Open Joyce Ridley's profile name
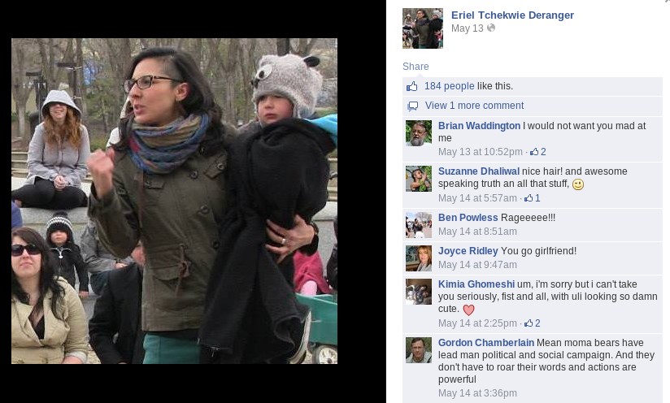670x403 pixels. (468, 251)
